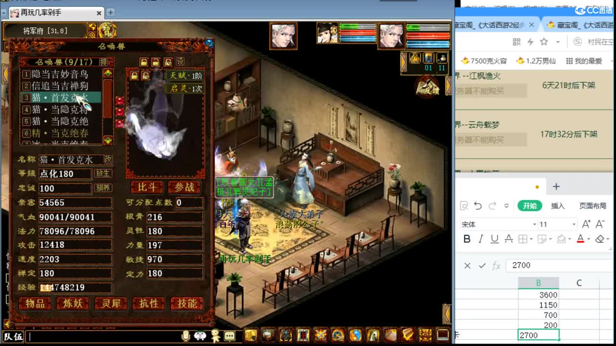Open the 技能 button in pet panel

tap(187, 304)
